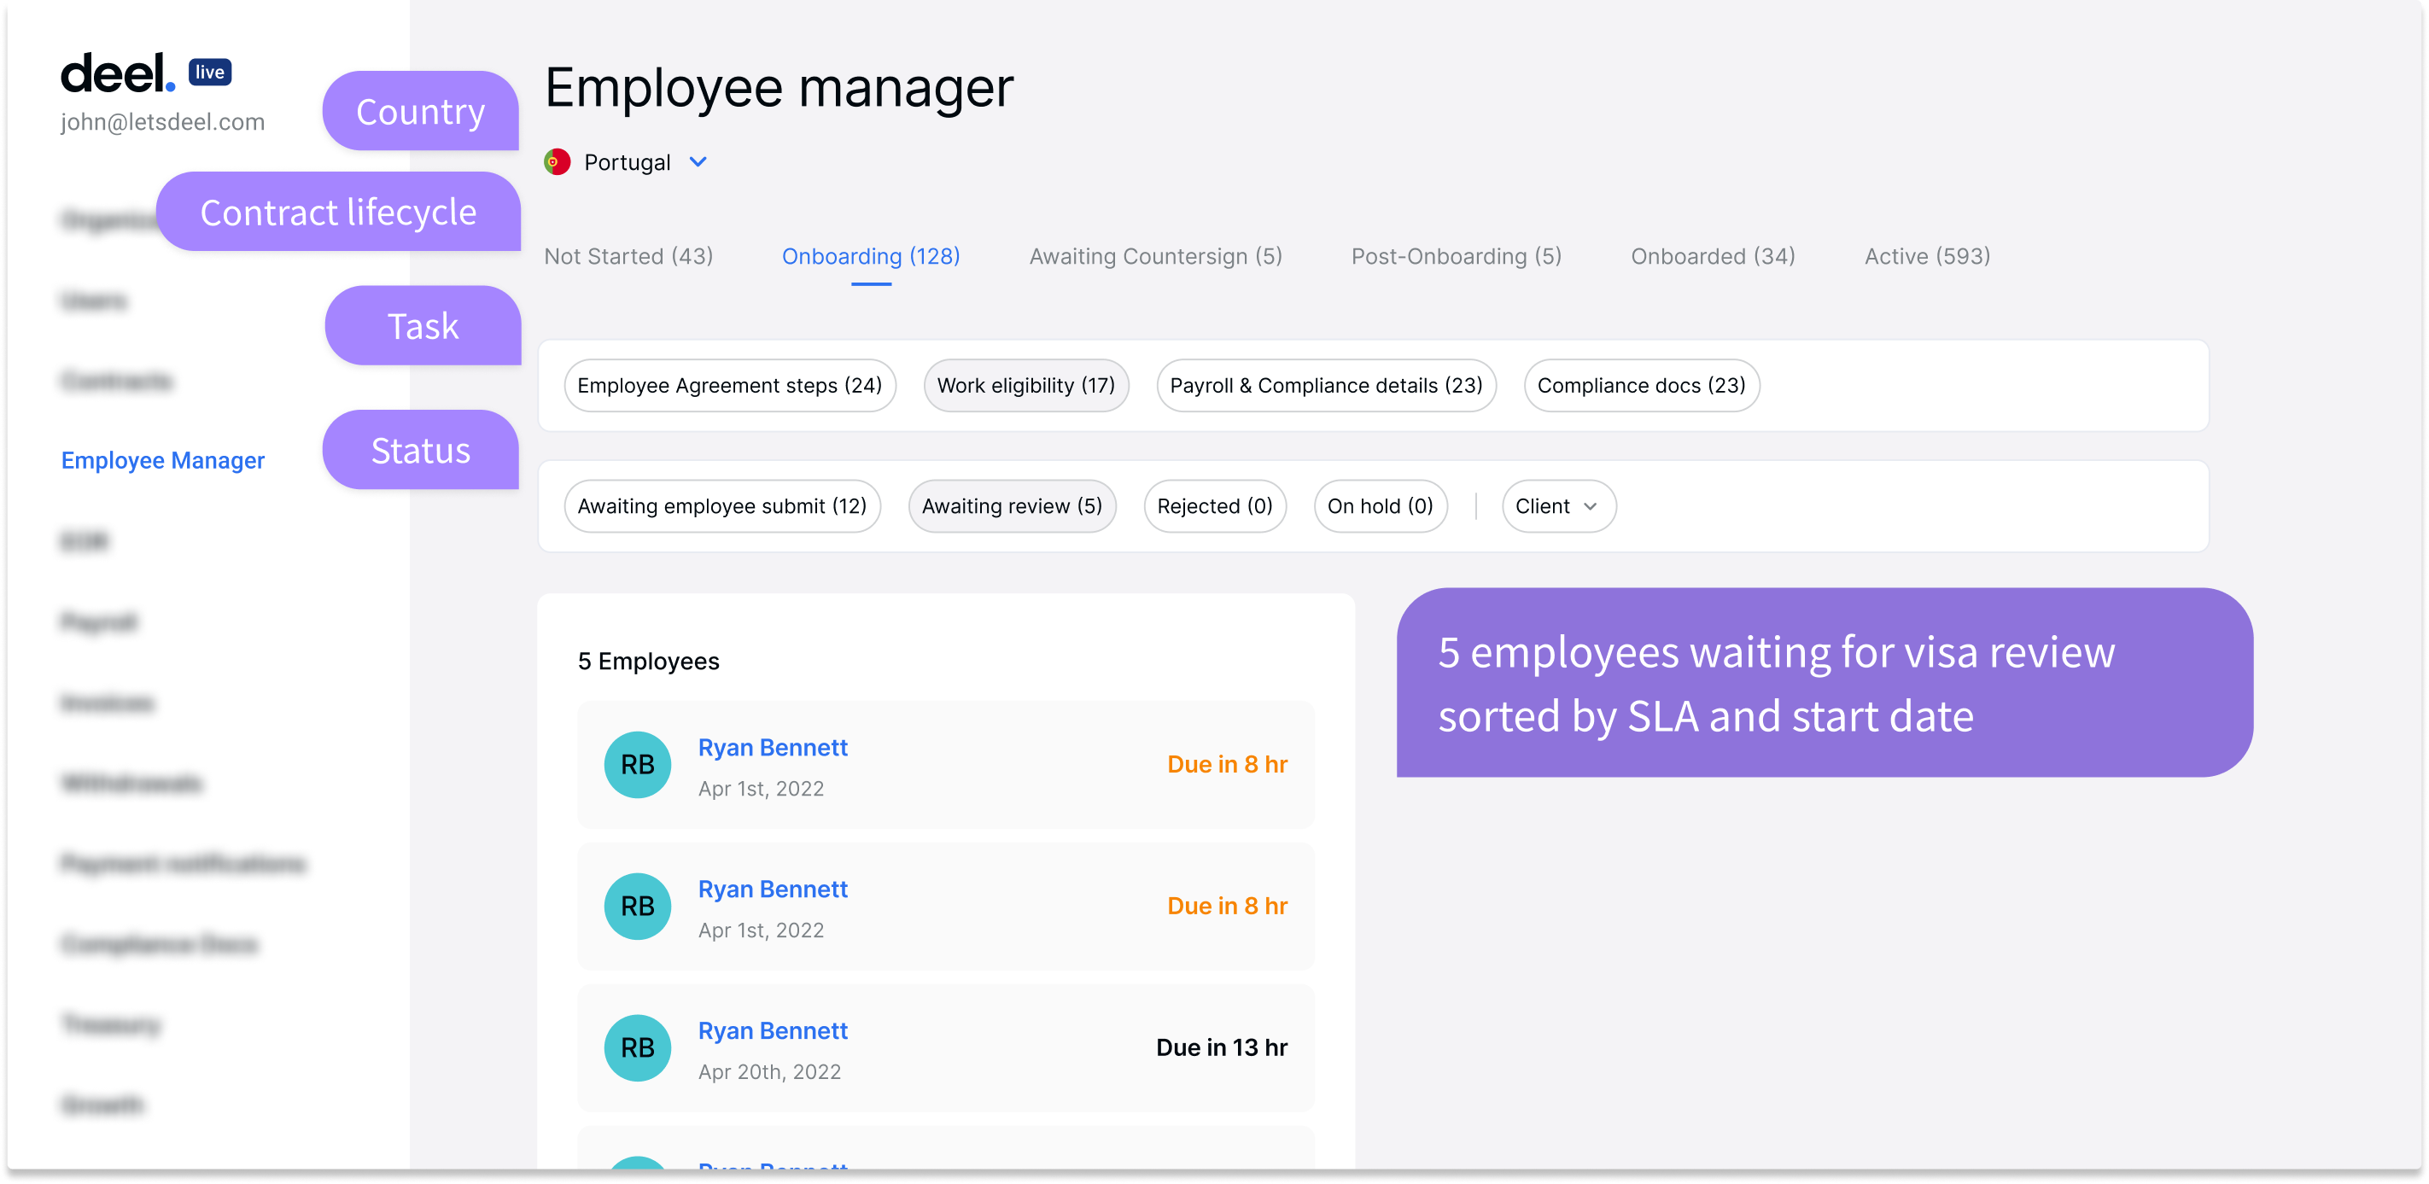Click the john@letsdeel.com account email
Screen dimensions: 2429x1184
[x=163, y=121]
